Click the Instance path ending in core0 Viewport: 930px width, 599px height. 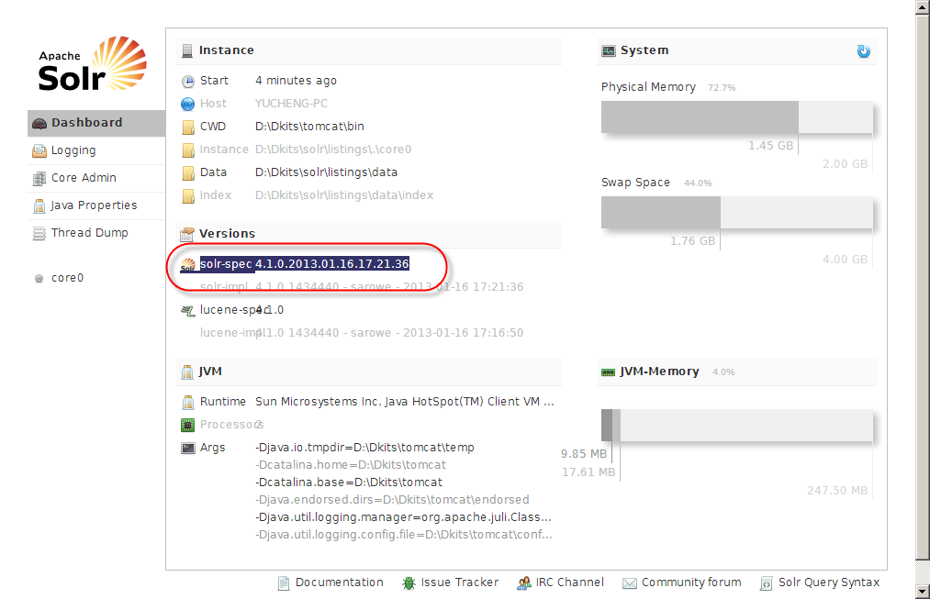coord(333,150)
